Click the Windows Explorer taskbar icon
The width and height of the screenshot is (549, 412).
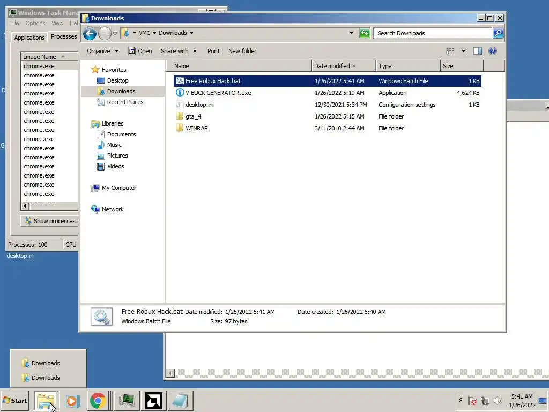(x=46, y=401)
